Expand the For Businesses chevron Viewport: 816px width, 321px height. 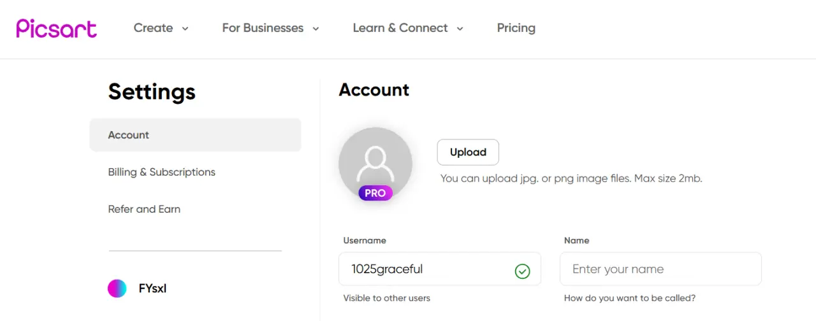(316, 29)
